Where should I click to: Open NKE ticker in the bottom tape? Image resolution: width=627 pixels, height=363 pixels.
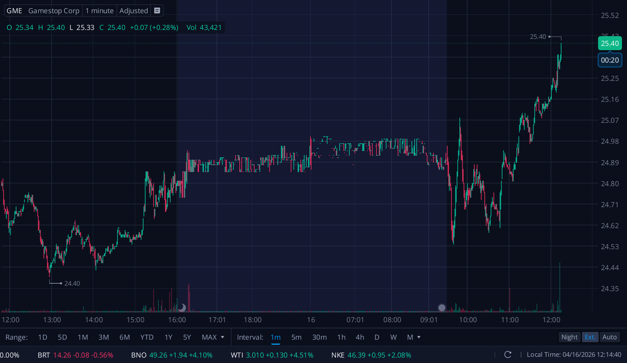pos(371,355)
